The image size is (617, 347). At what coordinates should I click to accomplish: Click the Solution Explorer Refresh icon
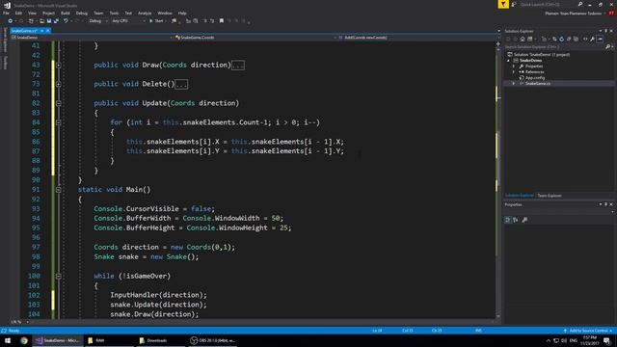(561, 39)
